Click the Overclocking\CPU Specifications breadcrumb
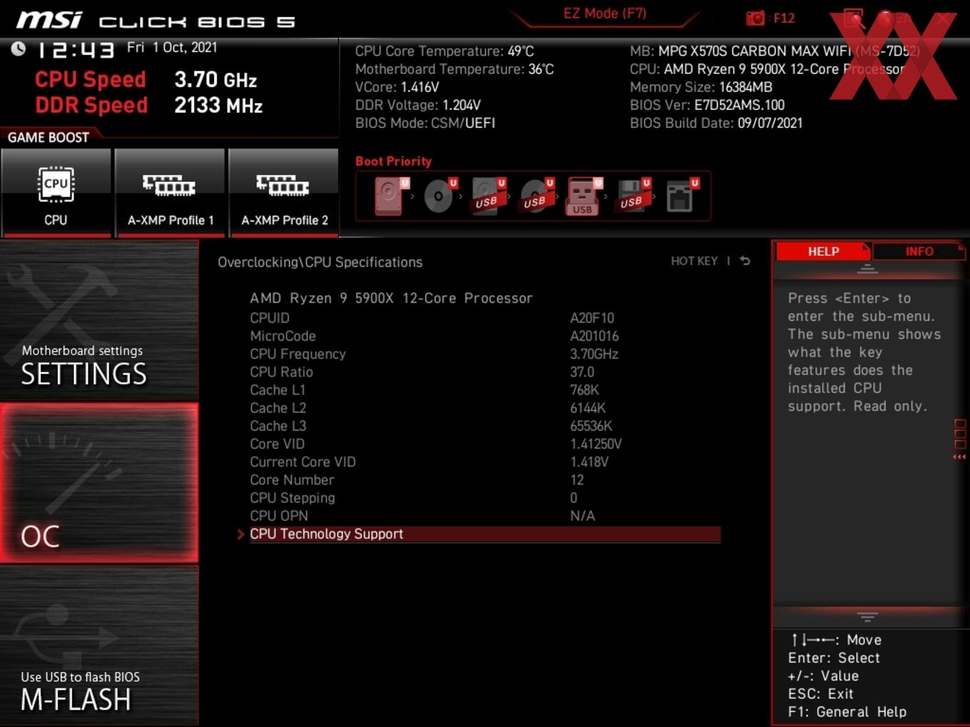 [320, 262]
